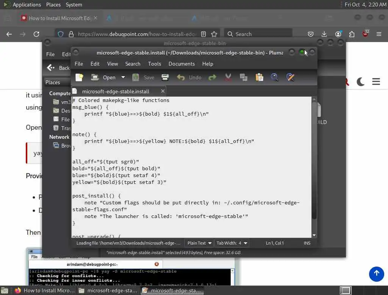Close the How to Install Microsoft Edge tab
Image resolution: width=388 pixels, height=295 pixels.
[x=95, y=18]
